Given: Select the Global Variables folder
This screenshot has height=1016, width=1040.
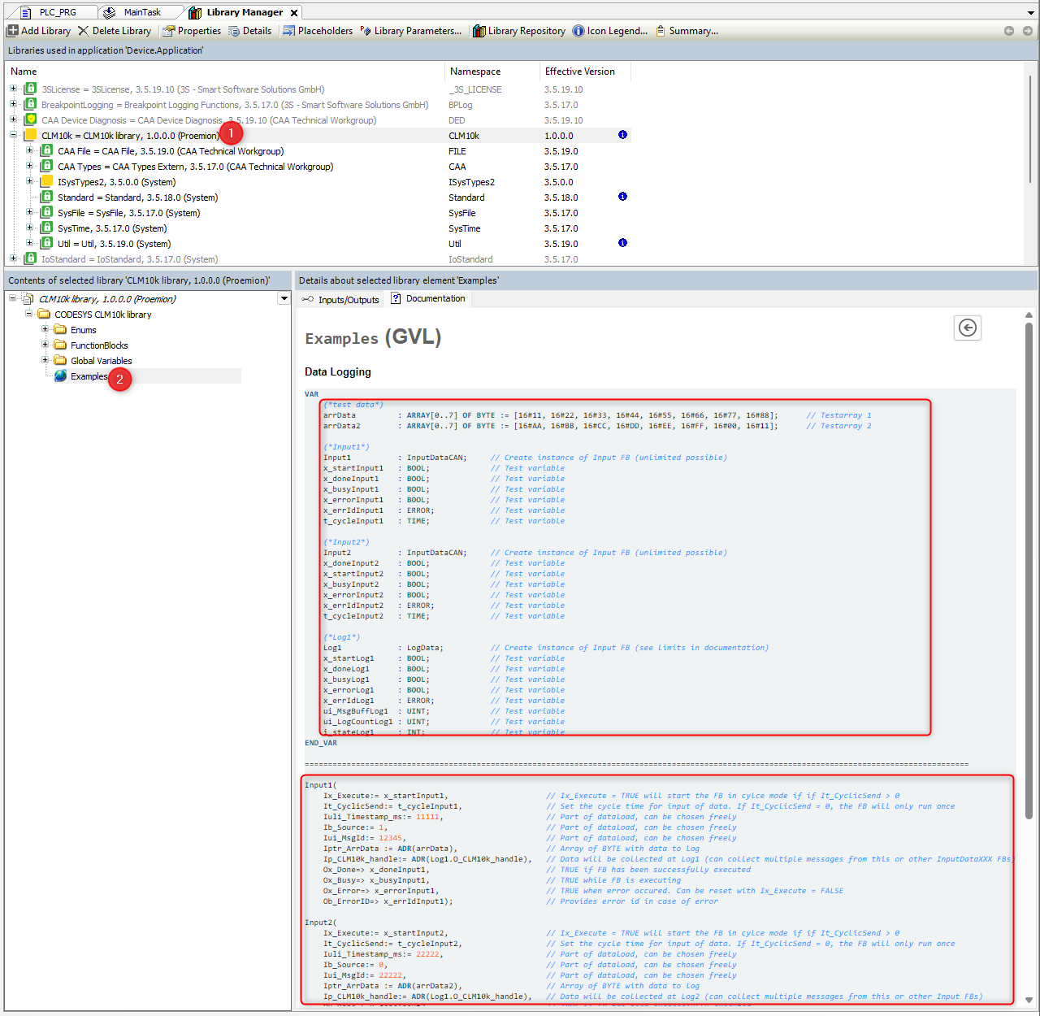Looking at the screenshot, I should [101, 361].
